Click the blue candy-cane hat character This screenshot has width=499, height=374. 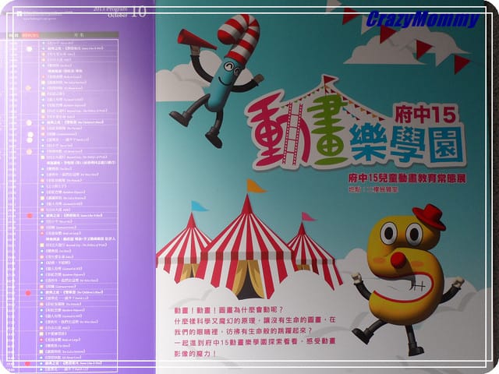[x=220, y=81]
